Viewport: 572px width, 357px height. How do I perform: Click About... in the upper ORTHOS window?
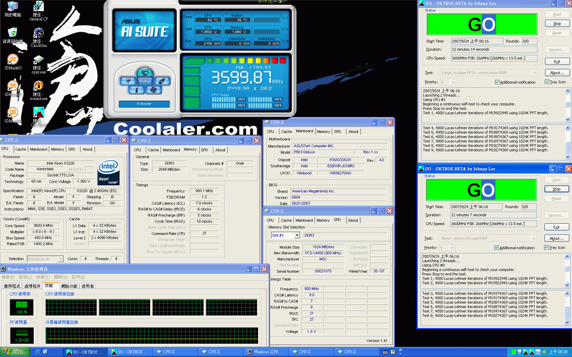pyautogui.click(x=557, y=73)
